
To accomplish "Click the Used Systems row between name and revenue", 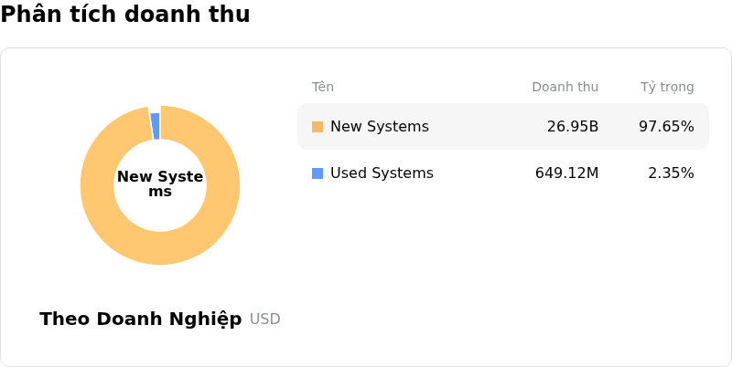I will click(485, 173).
